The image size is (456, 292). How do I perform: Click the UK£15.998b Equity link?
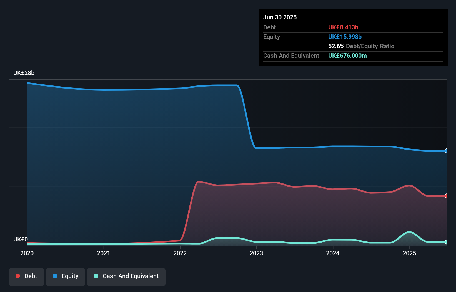pos(345,36)
